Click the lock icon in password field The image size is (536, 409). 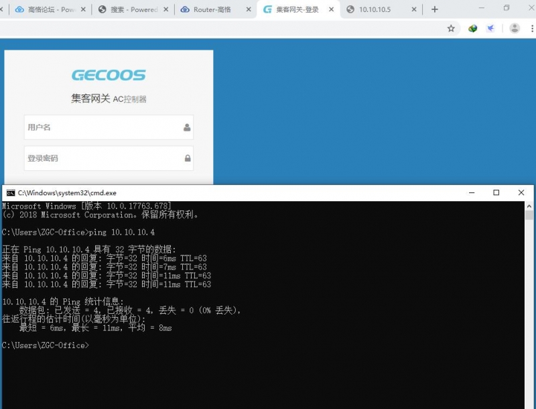[188, 158]
